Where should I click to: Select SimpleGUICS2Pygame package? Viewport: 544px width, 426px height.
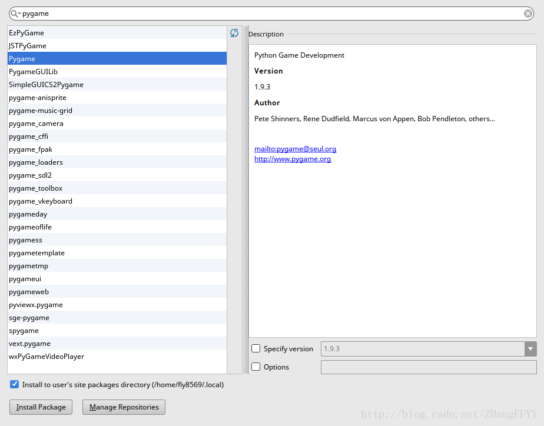117,84
